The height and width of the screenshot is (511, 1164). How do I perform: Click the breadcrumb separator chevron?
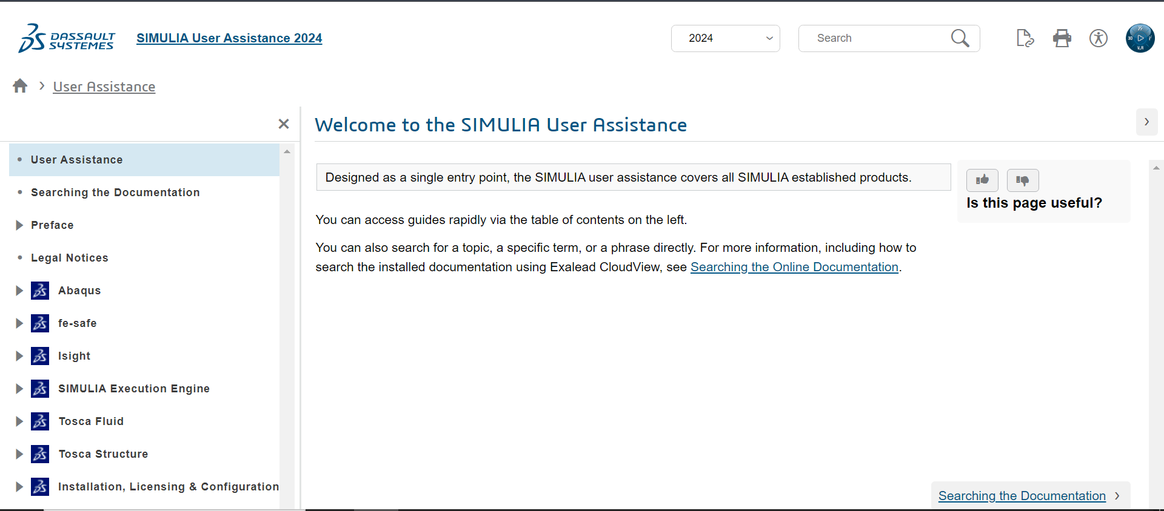click(42, 86)
